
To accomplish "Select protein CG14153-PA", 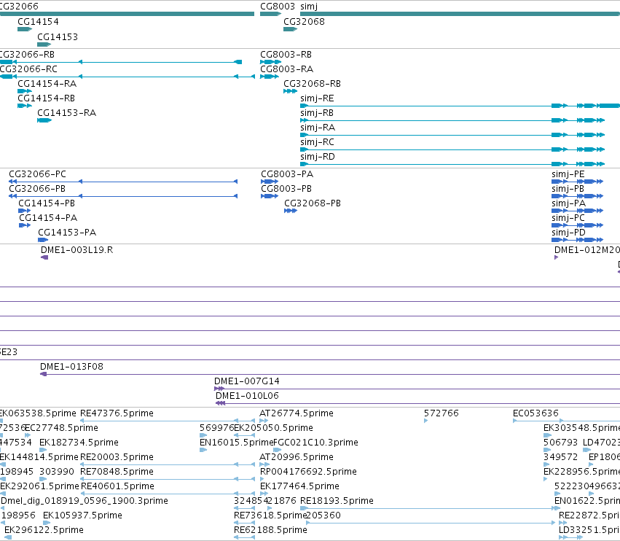I will pyautogui.click(x=67, y=233).
